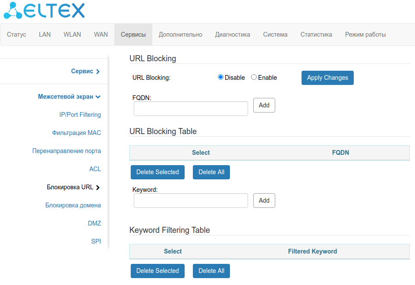Image resolution: width=415 pixels, height=285 pixels.
Task: Expand the Сервис sidebar section
Action: pos(85,71)
